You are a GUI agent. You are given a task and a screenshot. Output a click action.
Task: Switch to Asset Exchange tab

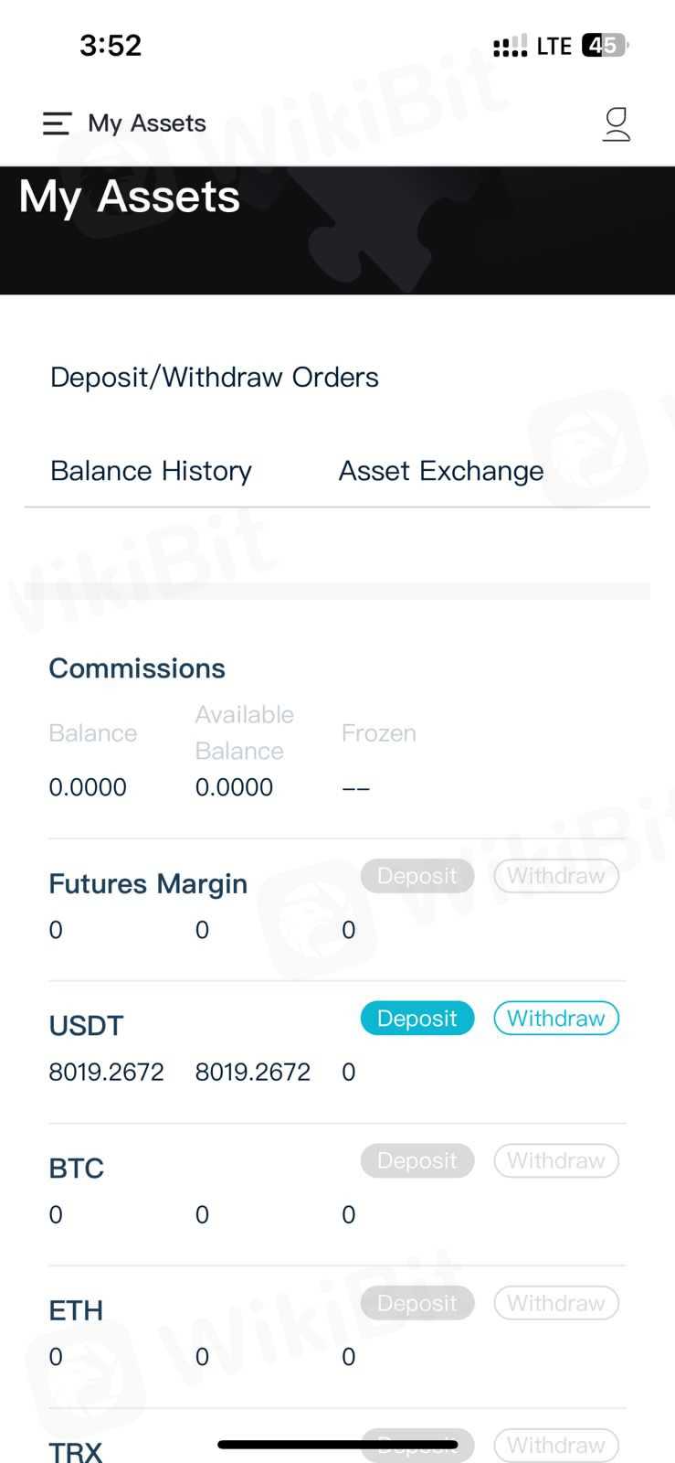[x=441, y=471]
